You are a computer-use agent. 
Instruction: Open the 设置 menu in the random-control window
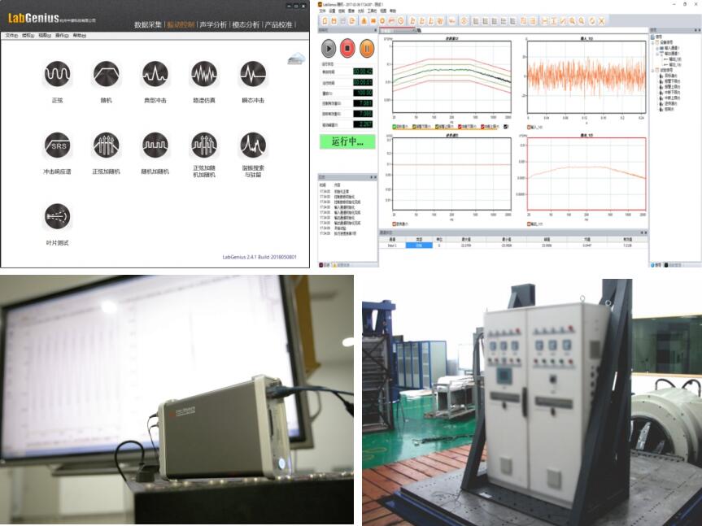[x=332, y=11]
